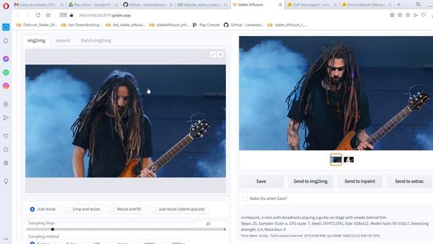Go back to previous page
This screenshot has height=244, width=433.
[18, 15]
